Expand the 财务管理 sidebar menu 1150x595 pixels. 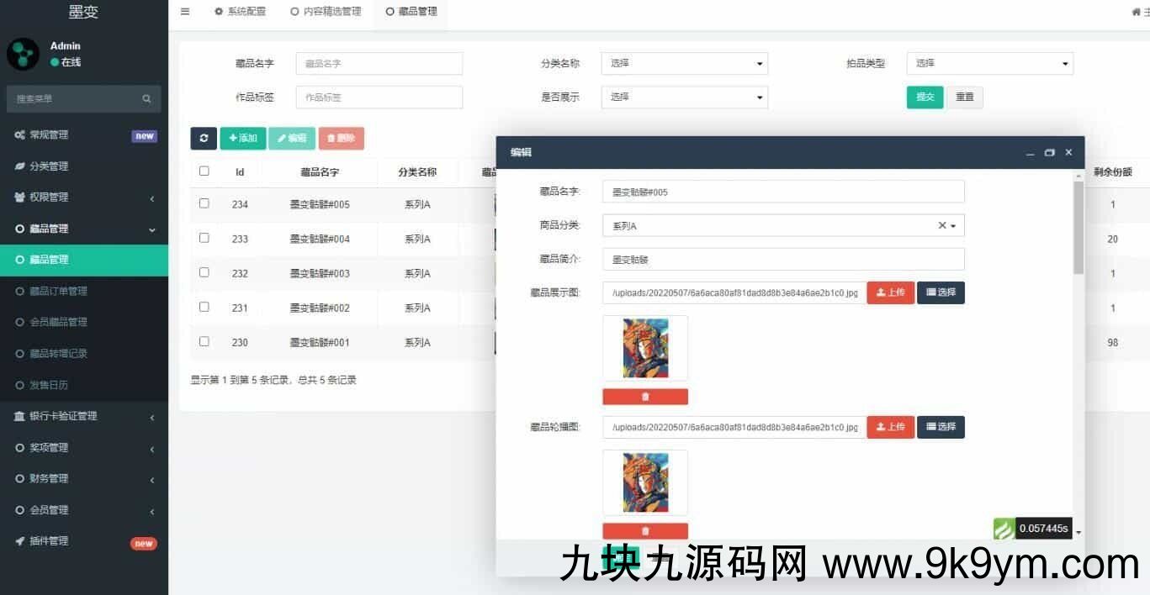(x=84, y=479)
